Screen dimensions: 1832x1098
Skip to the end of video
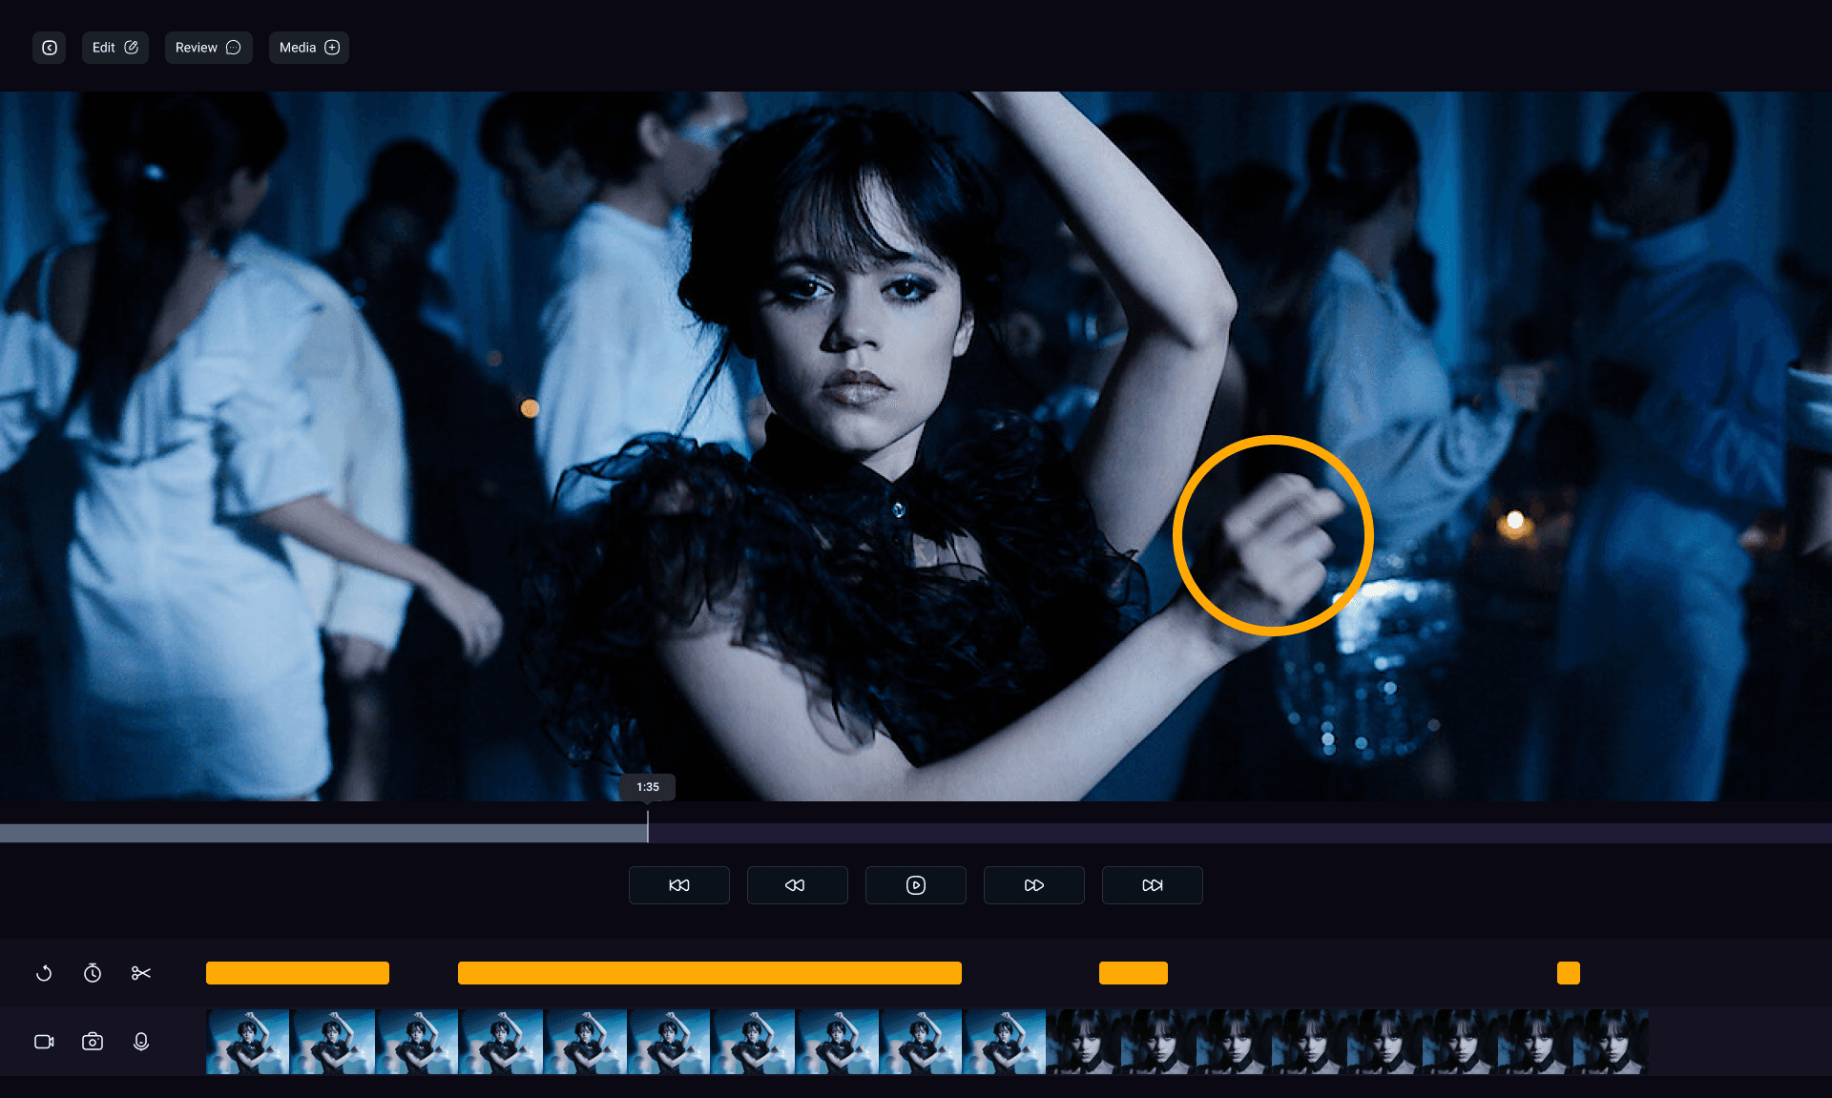pos(1153,885)
